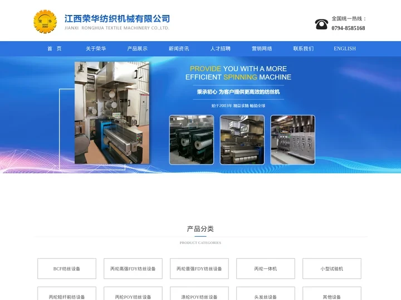Click 营销网络 in the top navigation
Screen dimensions: 401x300
262,49
